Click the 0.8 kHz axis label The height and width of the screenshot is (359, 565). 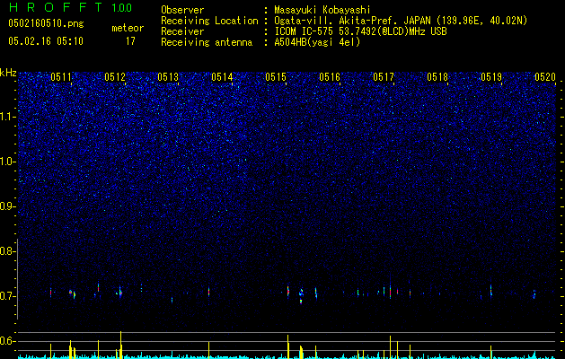[x=8, y=251]
